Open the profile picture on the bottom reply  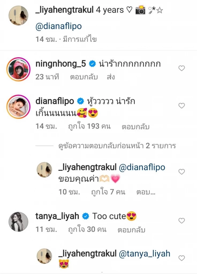44,256
